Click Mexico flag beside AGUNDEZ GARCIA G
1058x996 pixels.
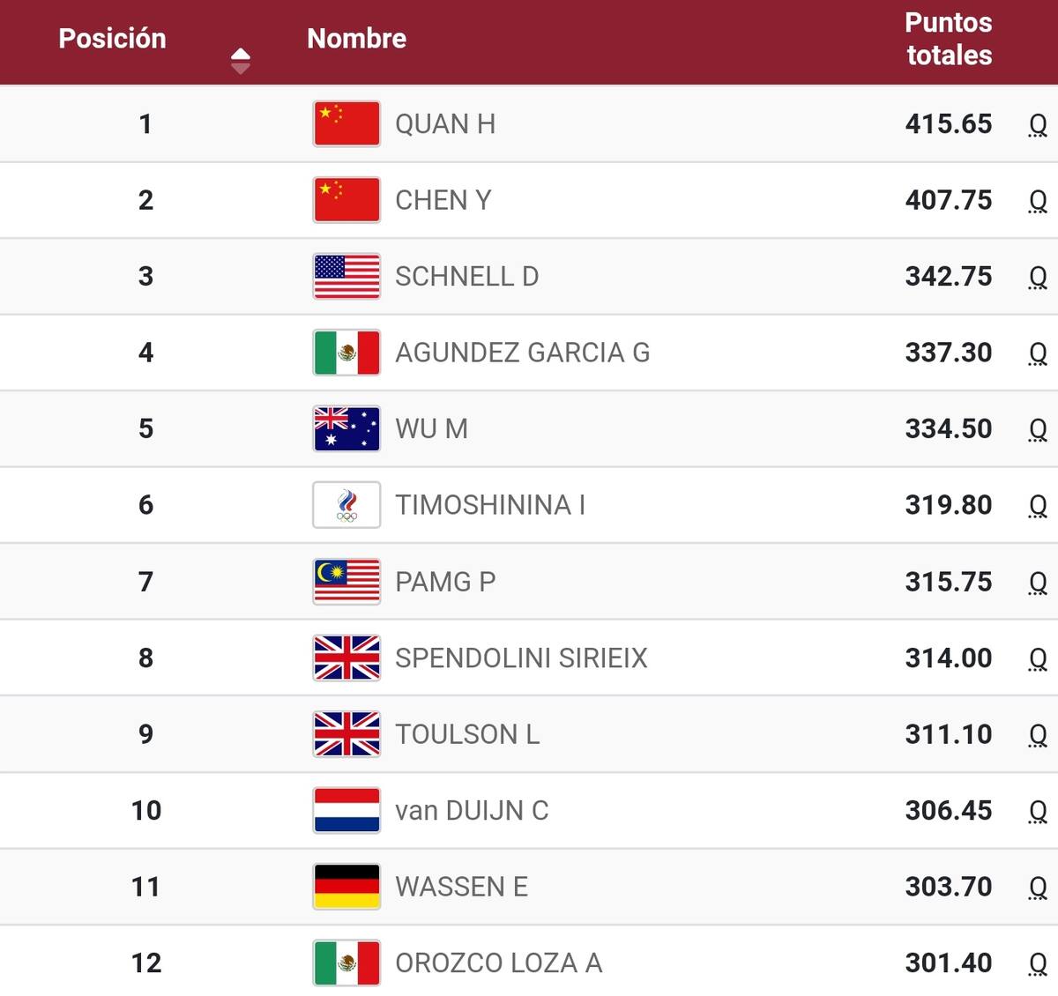346,353
